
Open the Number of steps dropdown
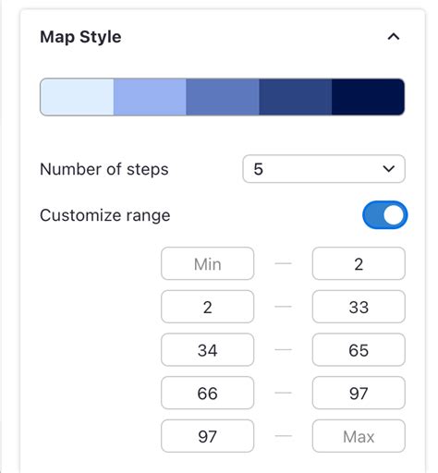click(323, 169)
